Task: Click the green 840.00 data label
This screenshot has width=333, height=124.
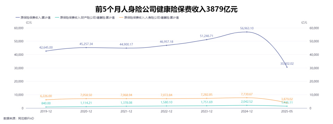Action: [x=46, y=103]
